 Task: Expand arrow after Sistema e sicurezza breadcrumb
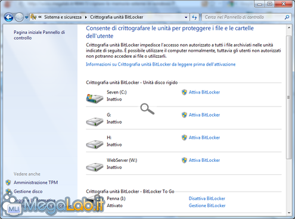[x=86, y=17]
